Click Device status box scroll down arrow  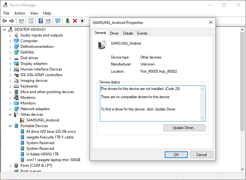(203, 118)
